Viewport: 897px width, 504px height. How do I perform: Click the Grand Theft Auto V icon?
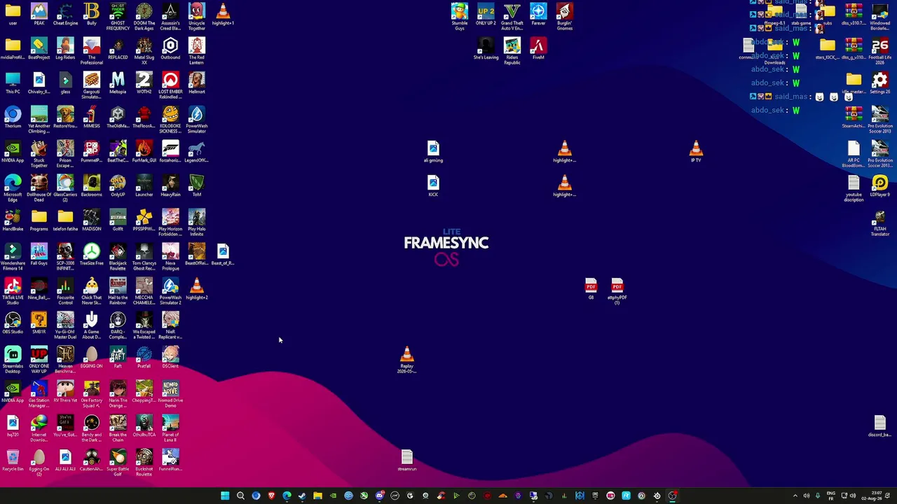512,17
